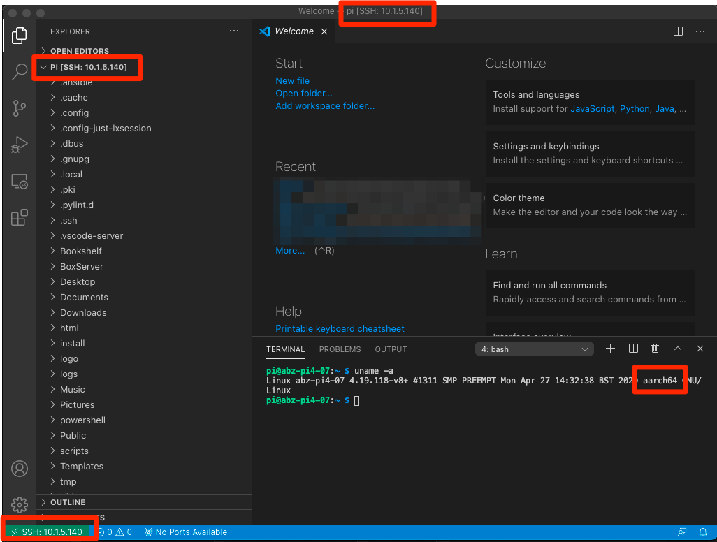Expand the OPEN EDITORS section
This screenshot has width=717, height=542.
(x=79, y=51)
